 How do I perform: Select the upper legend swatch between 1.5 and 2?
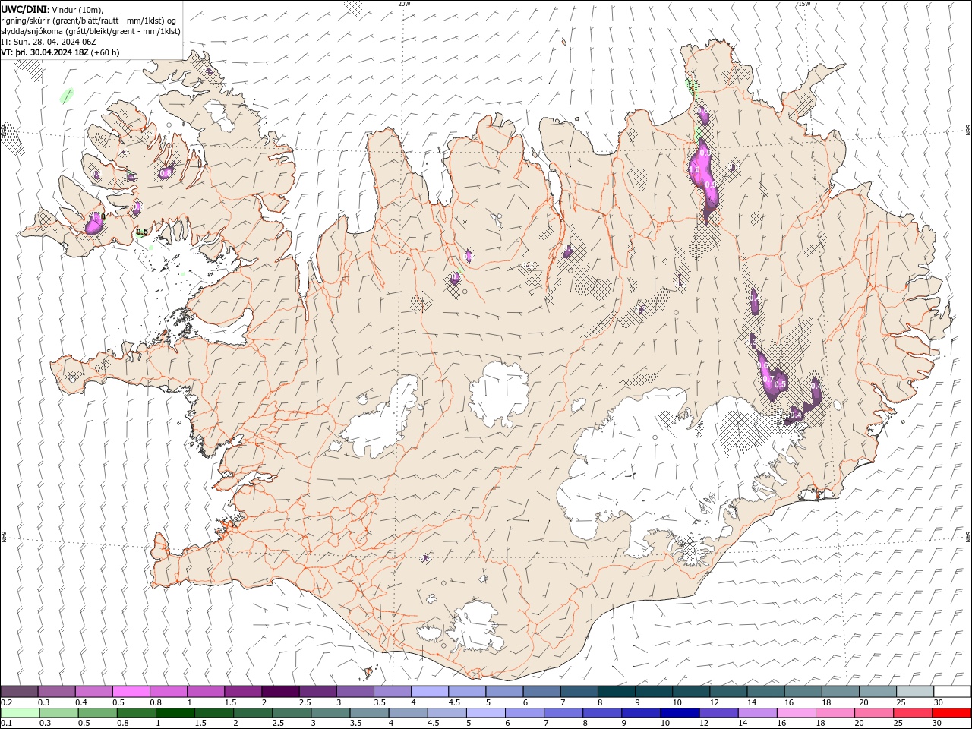point(242,692)
